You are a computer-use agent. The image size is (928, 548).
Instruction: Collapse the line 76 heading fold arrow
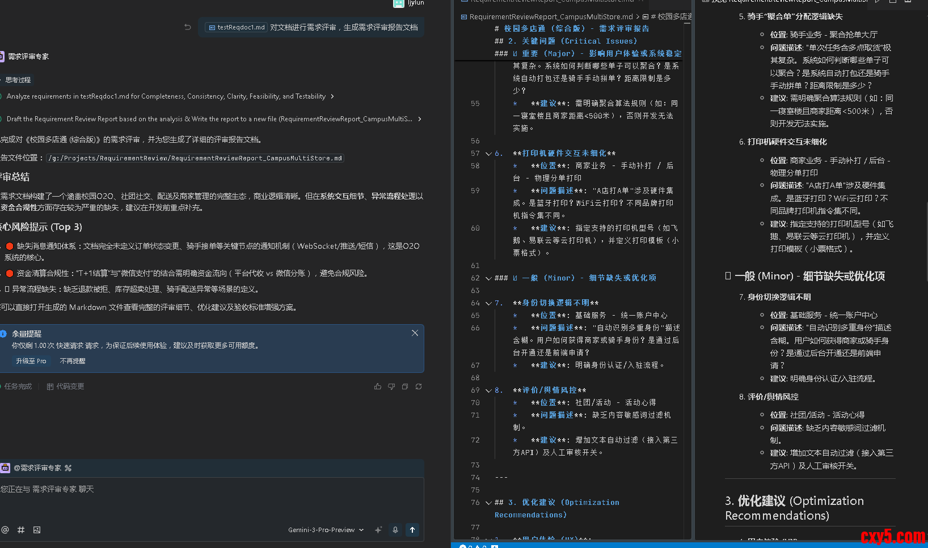tap(488, 503)
